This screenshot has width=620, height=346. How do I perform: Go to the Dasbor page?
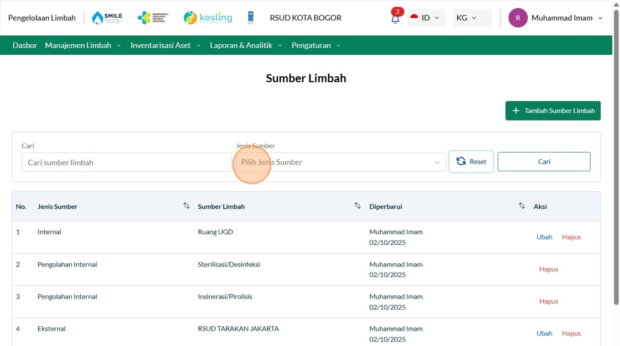coord(25,45)
